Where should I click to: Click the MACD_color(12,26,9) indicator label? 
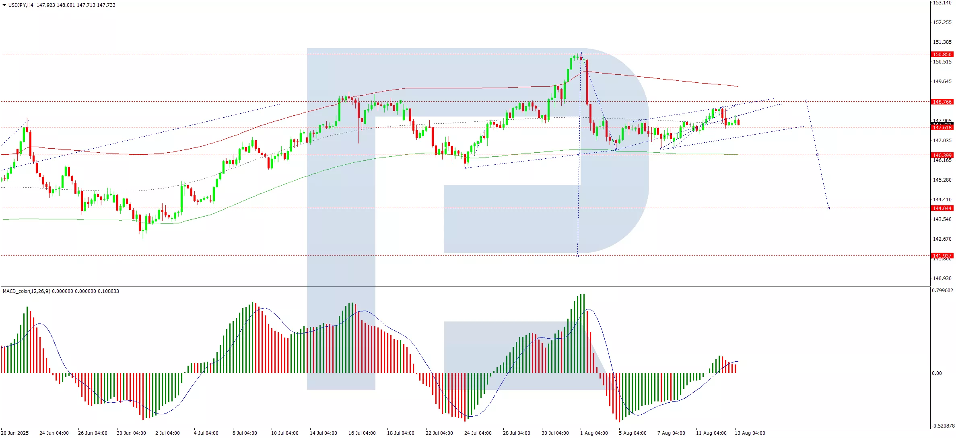pos(26,291)
